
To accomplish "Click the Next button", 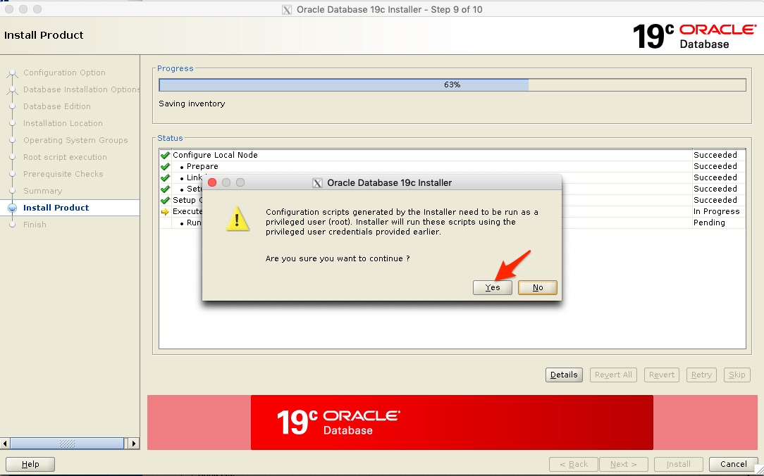I will tap(624, 464).
